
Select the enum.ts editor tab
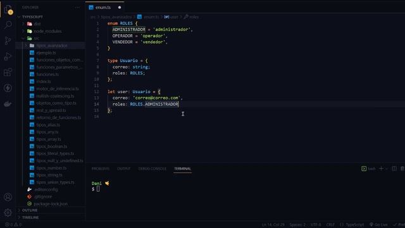pyautogui.click(x=104, y=8)
